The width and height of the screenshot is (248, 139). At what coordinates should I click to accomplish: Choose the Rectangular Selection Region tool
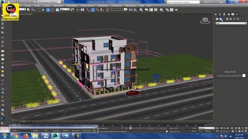pyautogui.click(x=38, y=10)
